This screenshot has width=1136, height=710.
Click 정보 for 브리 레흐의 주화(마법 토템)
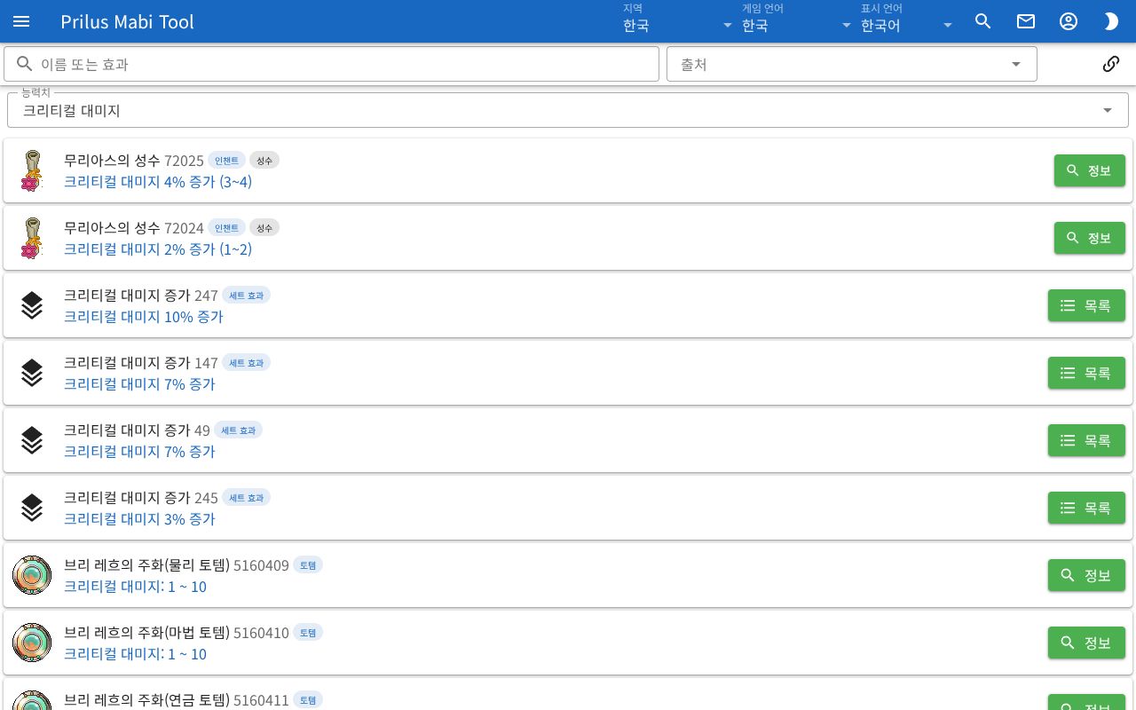coord(1086,643)
